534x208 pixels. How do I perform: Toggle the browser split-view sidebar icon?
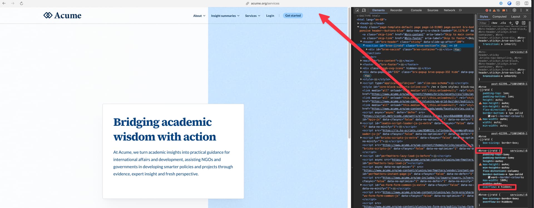tap(526, 3)
